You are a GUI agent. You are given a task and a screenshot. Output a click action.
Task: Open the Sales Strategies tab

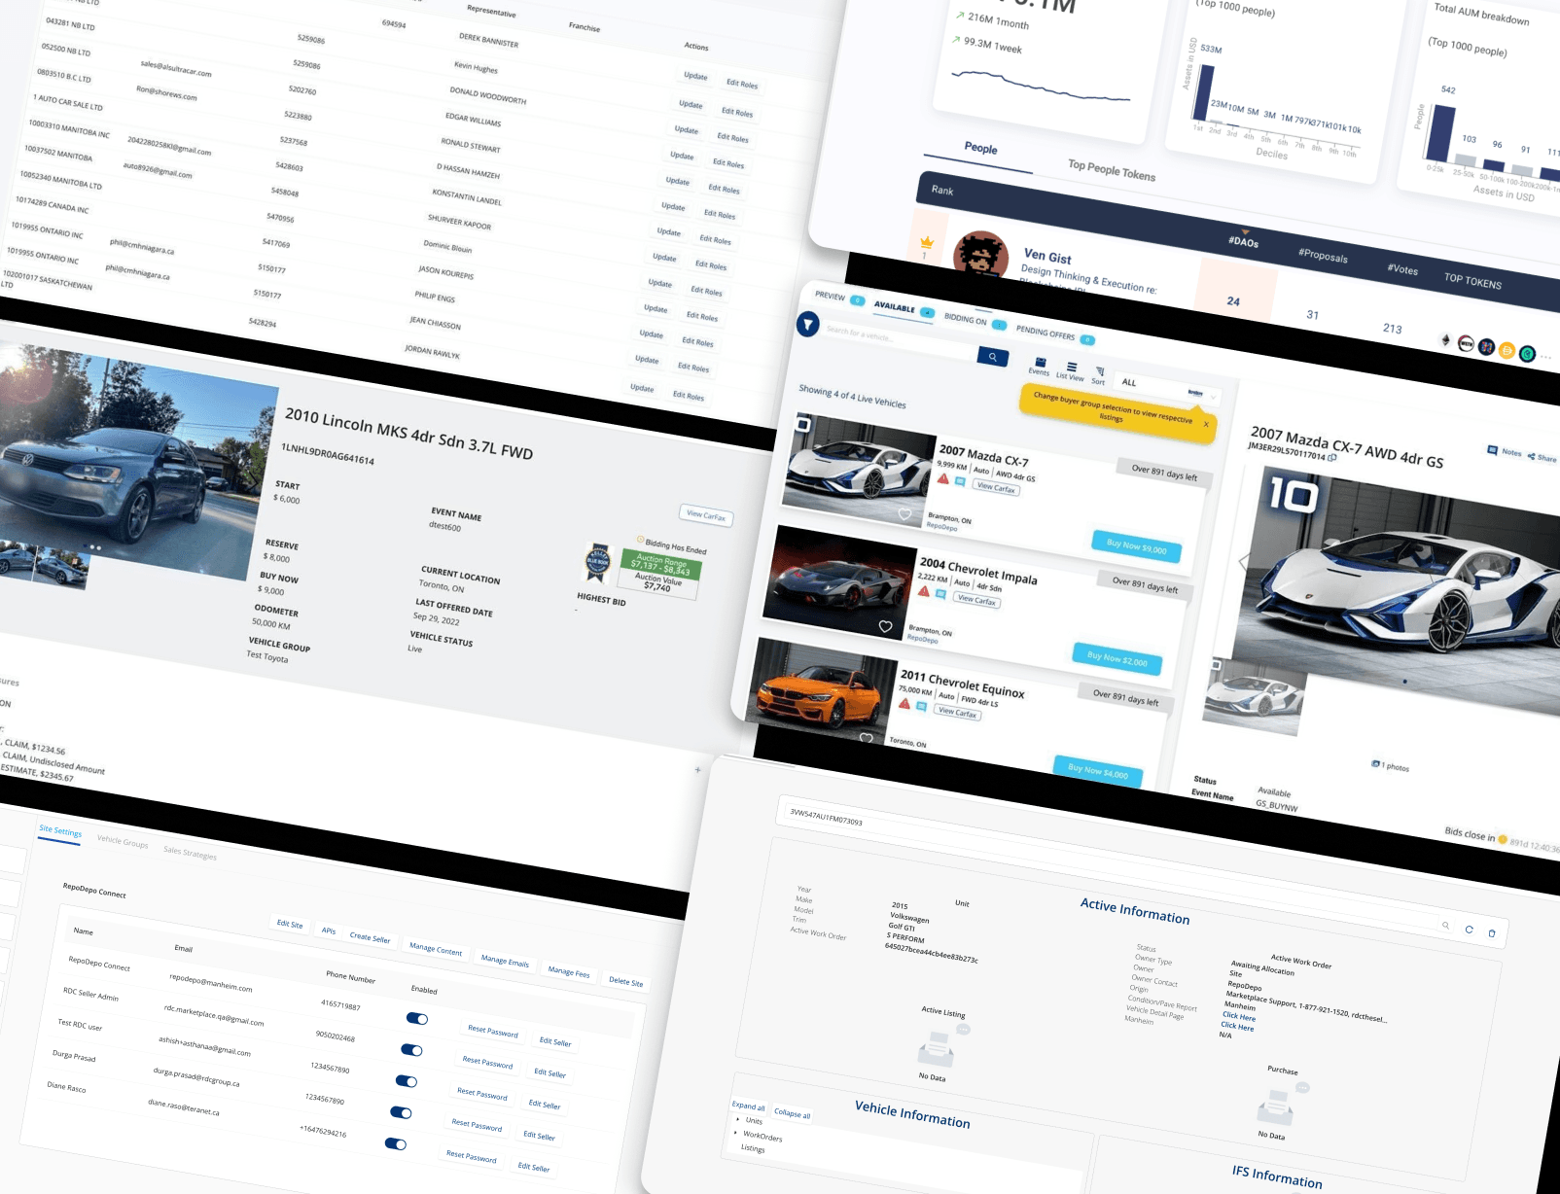point(190,853)
